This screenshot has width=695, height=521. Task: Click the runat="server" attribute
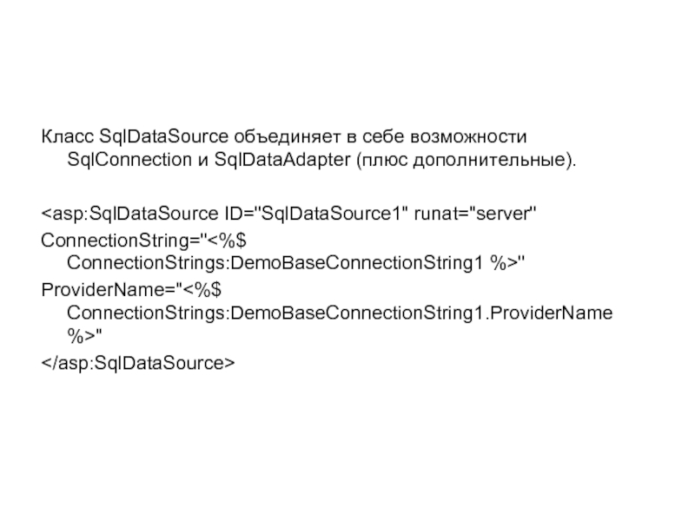pos(477,213)
